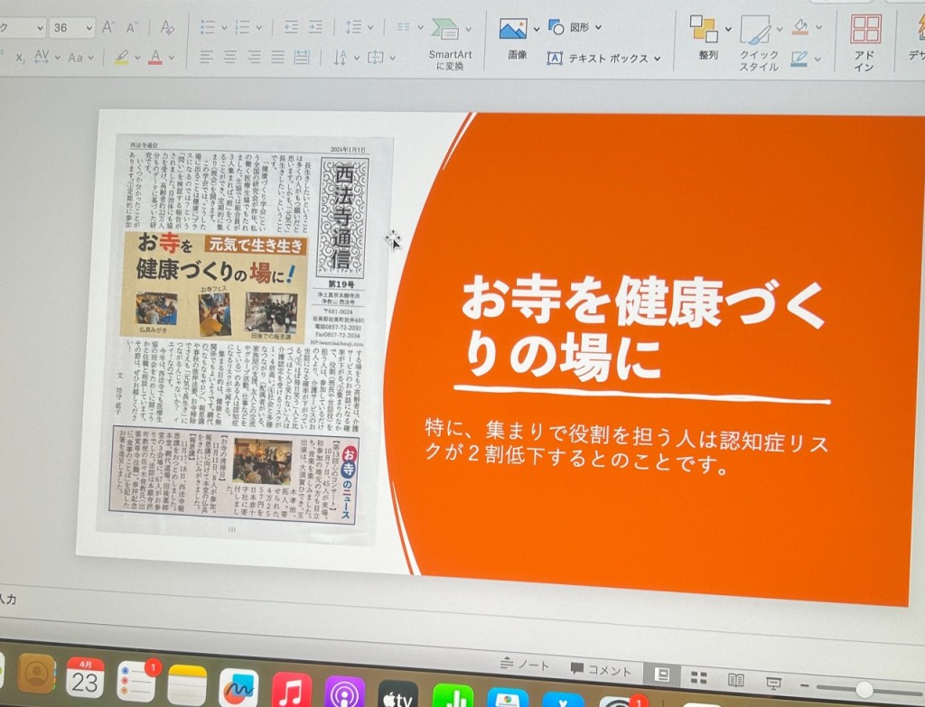Open the 整列 arrange icon

pos(704,29)
